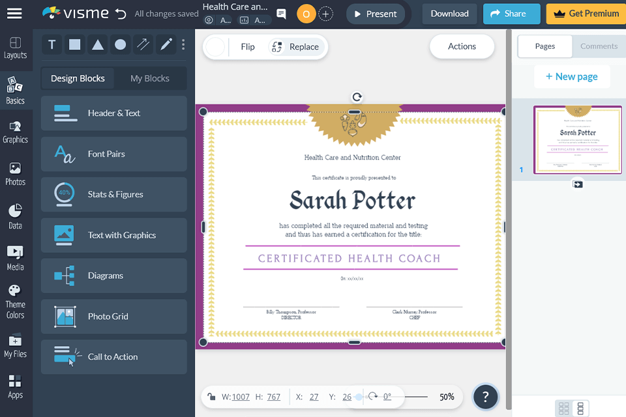This screenshot has height=417, width=626.
Task: Open the Layouts sidebar panel
Action: pos(15,48)
